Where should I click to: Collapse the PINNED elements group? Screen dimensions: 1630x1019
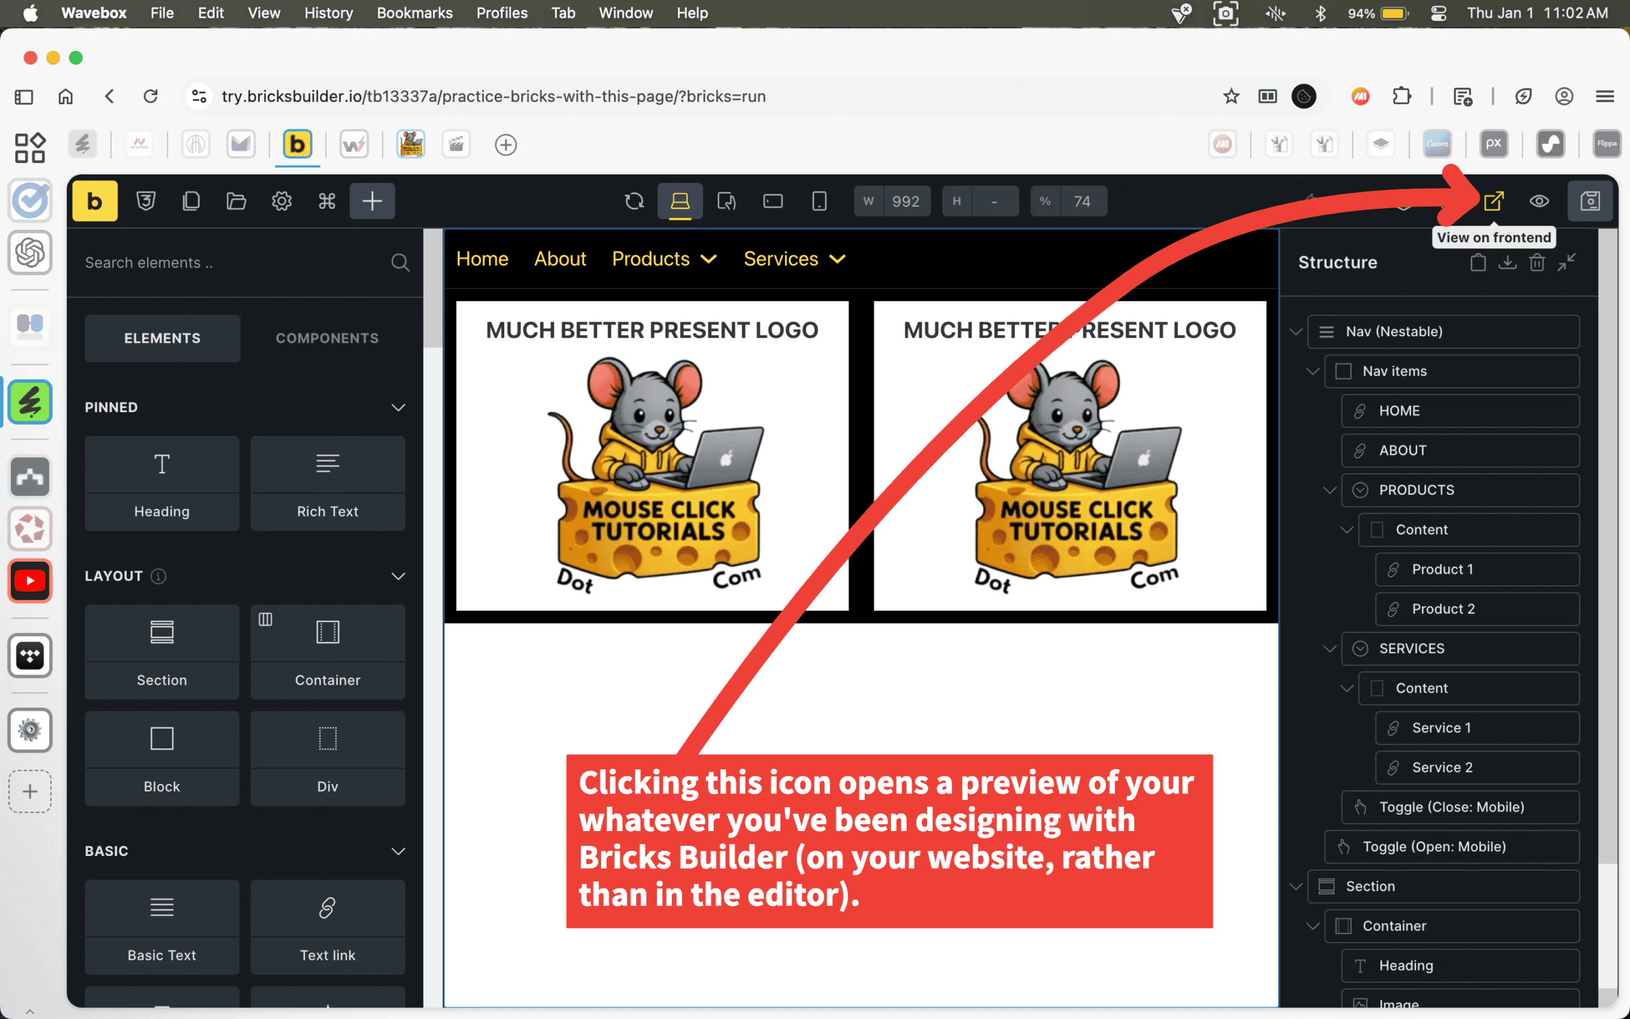398,407
